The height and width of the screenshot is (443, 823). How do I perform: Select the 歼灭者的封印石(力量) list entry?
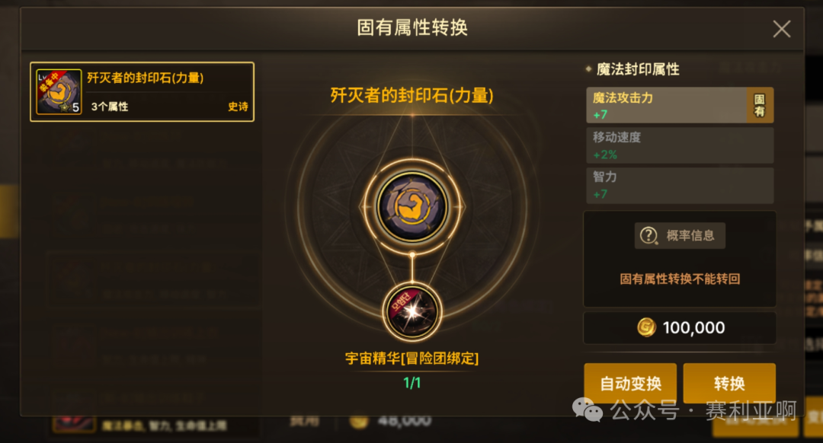(x=143, y=92)
